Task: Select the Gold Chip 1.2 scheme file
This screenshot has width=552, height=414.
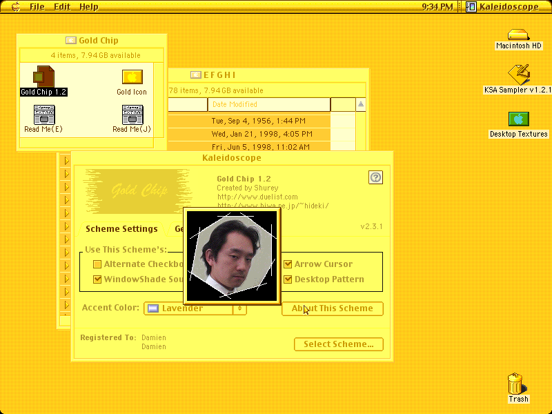Action: point(43,77)
